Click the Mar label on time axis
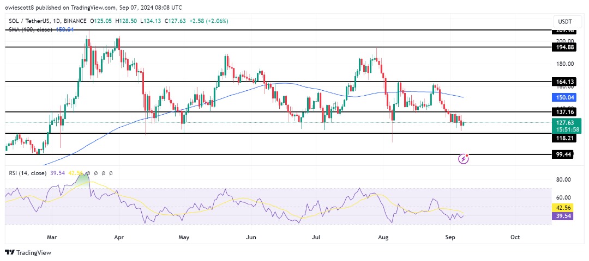 pos(52,237)
